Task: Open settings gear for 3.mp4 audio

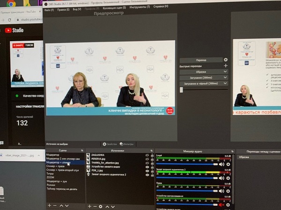Action: click(x=228, y=164)
